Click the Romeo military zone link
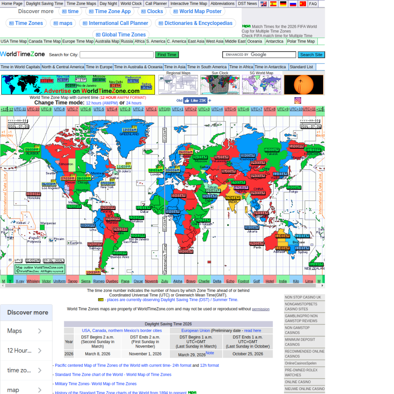 (99, 281)
